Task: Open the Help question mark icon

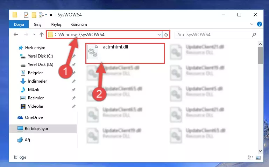Action: [260, 24]
